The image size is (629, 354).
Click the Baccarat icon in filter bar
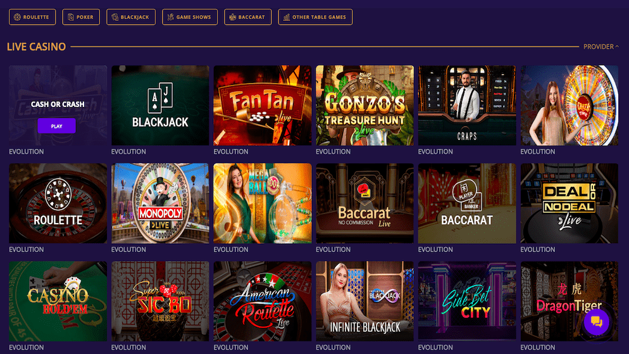pos(233,17)
